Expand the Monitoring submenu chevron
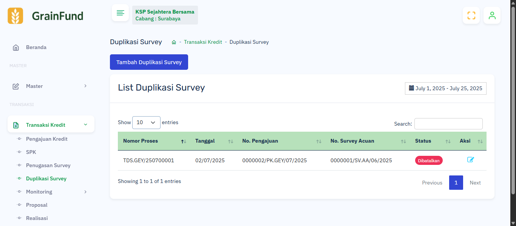Screen dimensions: 516x226 point(85,192)
